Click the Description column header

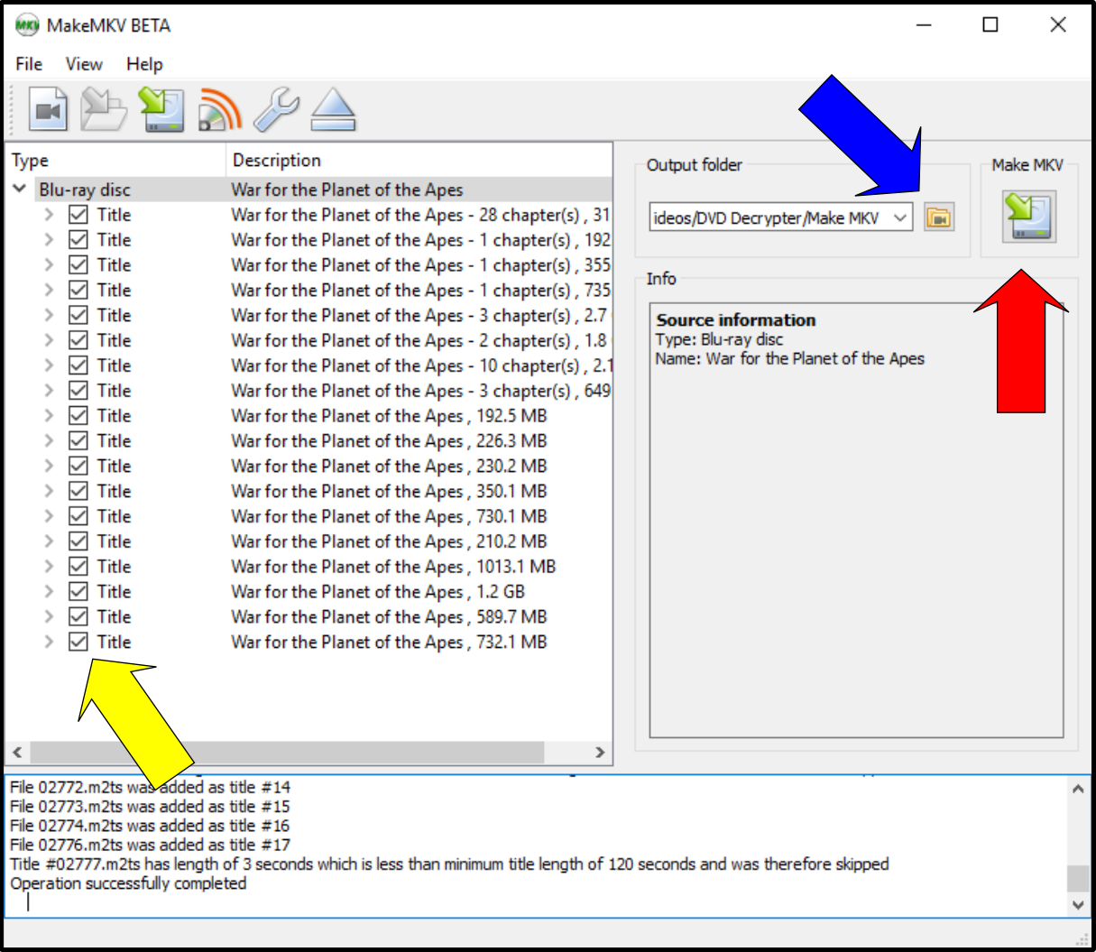pos(419,161)
